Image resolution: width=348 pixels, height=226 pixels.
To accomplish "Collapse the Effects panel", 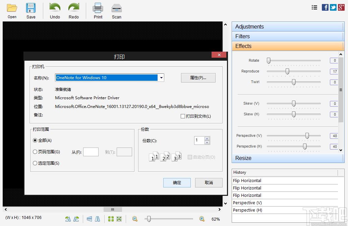I will [x=288, y=46].
